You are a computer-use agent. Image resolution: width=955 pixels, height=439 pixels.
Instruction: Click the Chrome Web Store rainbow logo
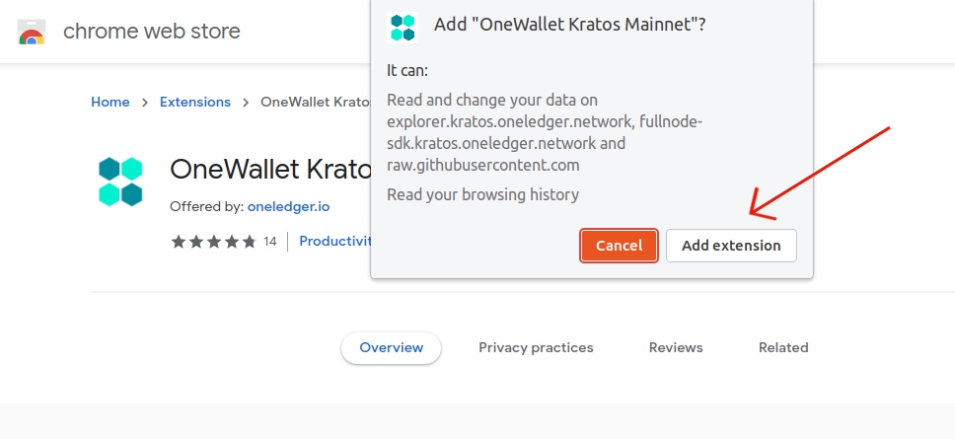(33, 33)
